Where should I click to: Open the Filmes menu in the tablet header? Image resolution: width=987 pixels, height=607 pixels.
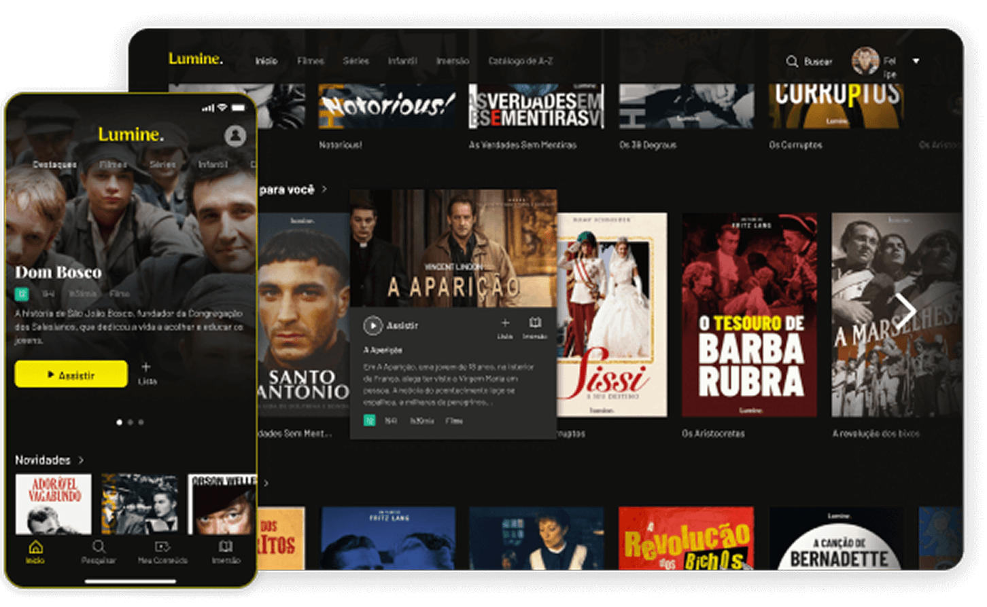click(x=310, y=61)
